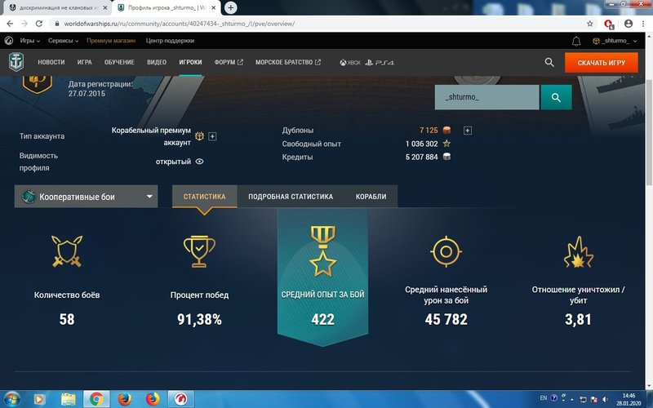The width and height of the screenshot is (653, 408).
Task: Reload the page in Chrome
Action: [x=38, y=24]
